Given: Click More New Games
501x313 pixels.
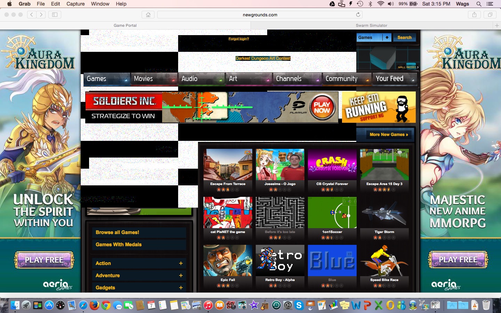Looking at the screenshot, I should (389, 135).
